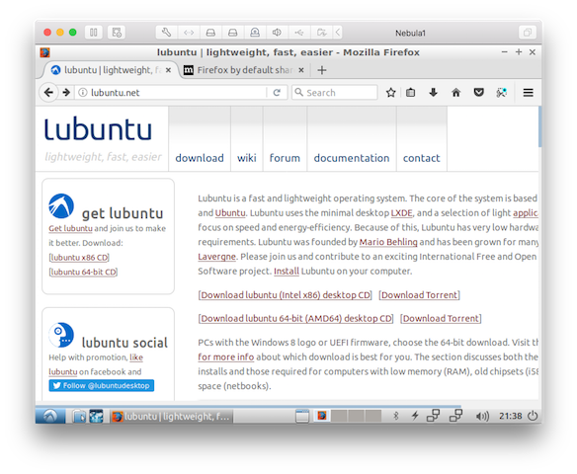577x474 pixels.
Task: Close the 'Firefox by default' tab
Action: coord(301,70)
